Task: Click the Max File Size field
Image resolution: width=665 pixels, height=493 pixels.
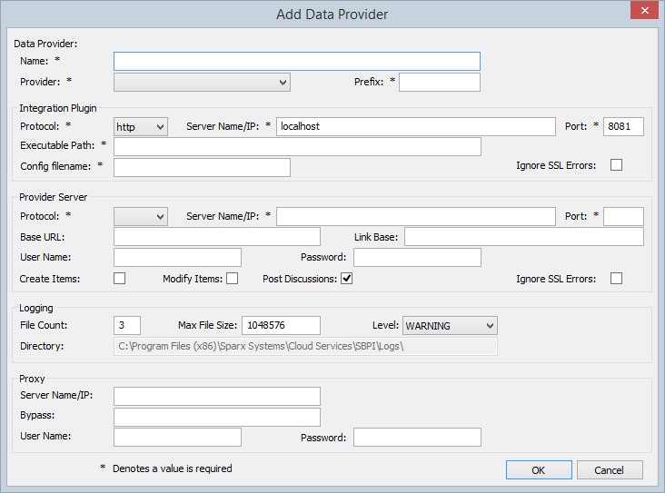Action: coord(281,326)
